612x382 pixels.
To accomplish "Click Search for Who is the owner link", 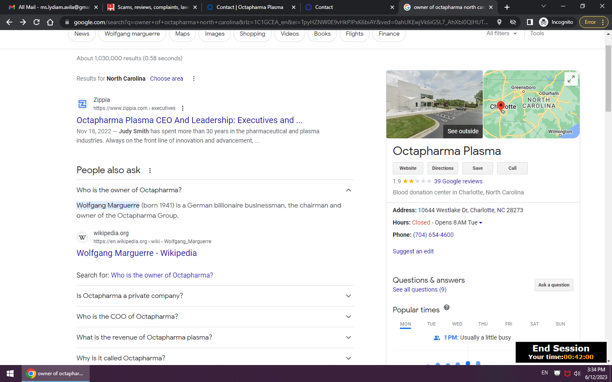I will pyautogui.click(x=162, y=275).
